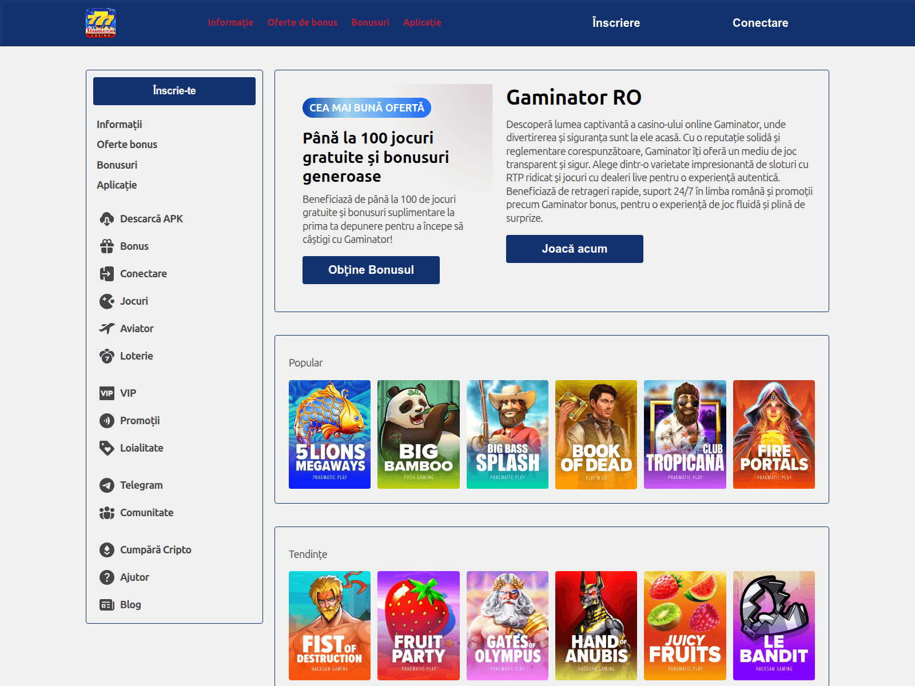The height and width of the screenshot is (686, 915).
Task: Click the VIP badge icon
Action: [107, 393]
